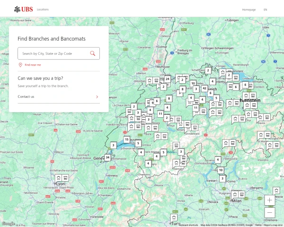This screenshot has width=284, height=227.
Task: Open the 15 locations cluster at Lausanne
Action: click(x=127, y=140)
